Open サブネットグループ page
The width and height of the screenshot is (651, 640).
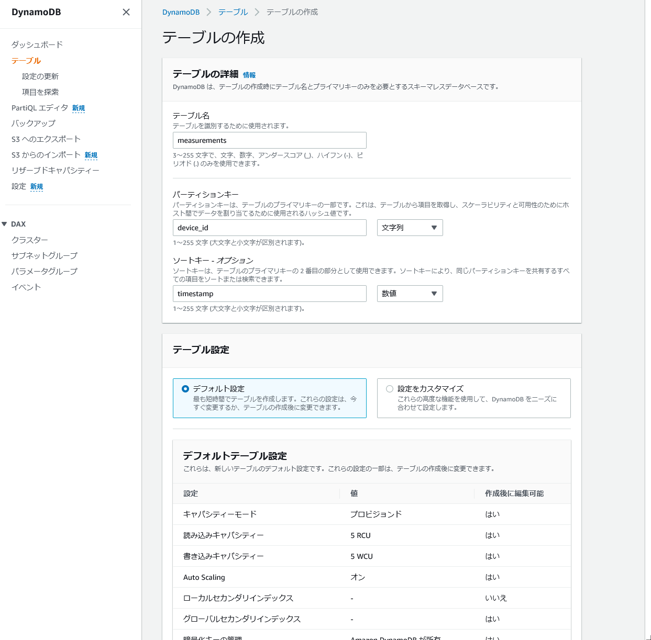45,255
